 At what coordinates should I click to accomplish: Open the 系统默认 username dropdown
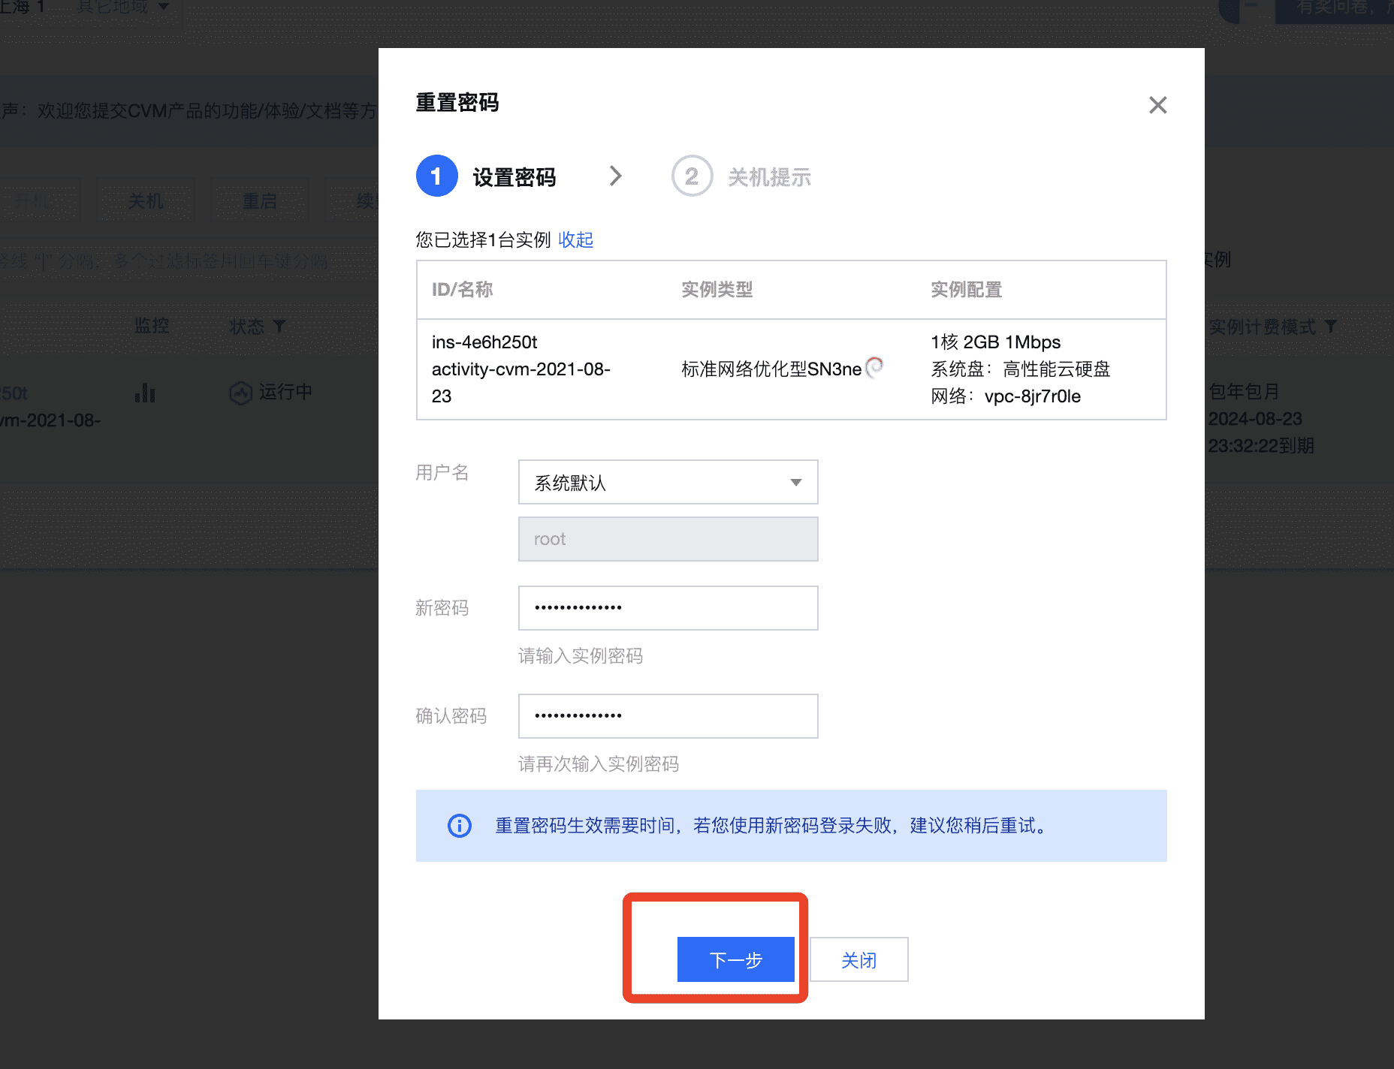pyautogui.click(x=668, y=482)
